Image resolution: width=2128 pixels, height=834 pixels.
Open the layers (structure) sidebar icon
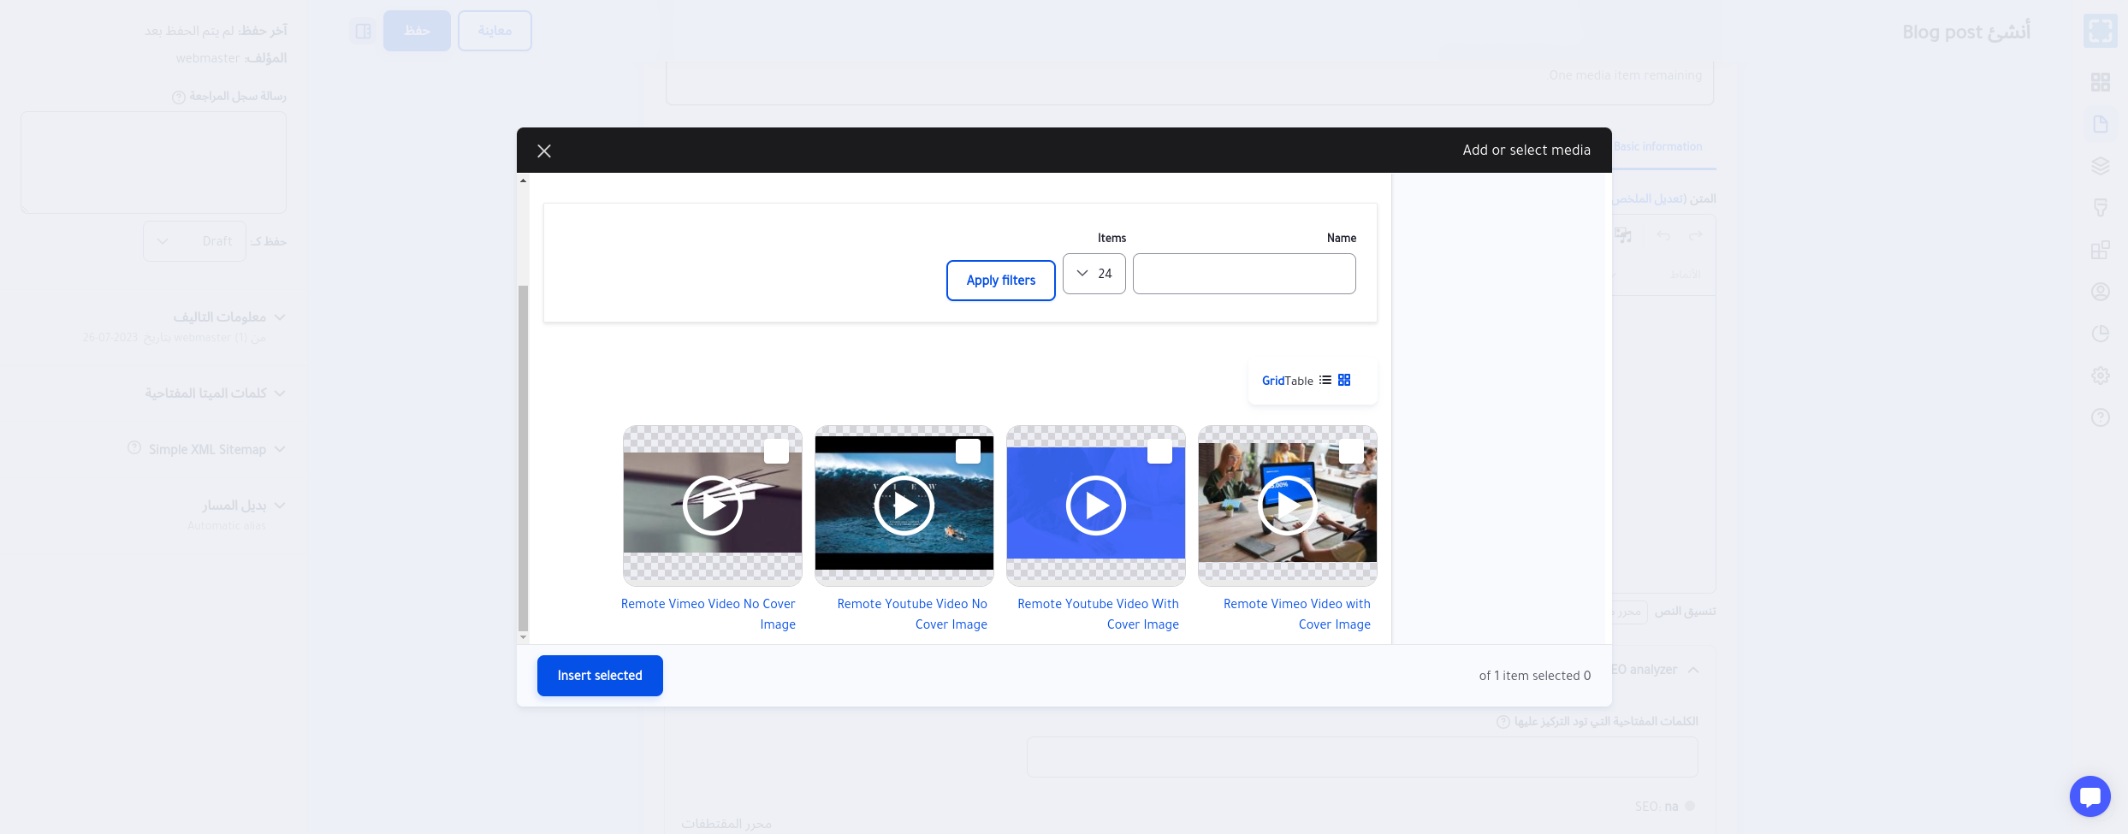click(x=2100, y=166)
